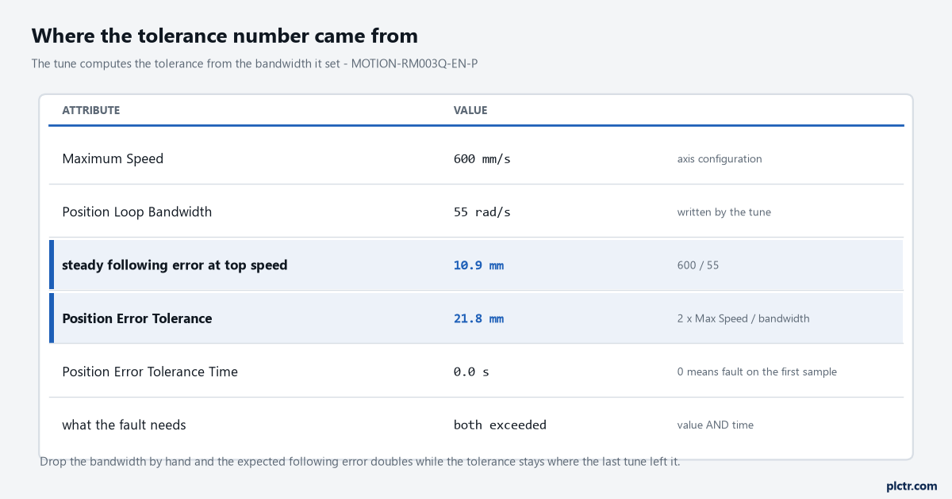Click the 0.0 s value
This screenshot has height=499, width=952.
pos(471,371)
